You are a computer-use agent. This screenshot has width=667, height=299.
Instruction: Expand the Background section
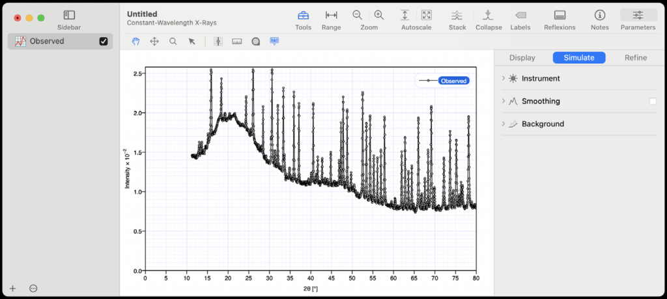[504, 124]
